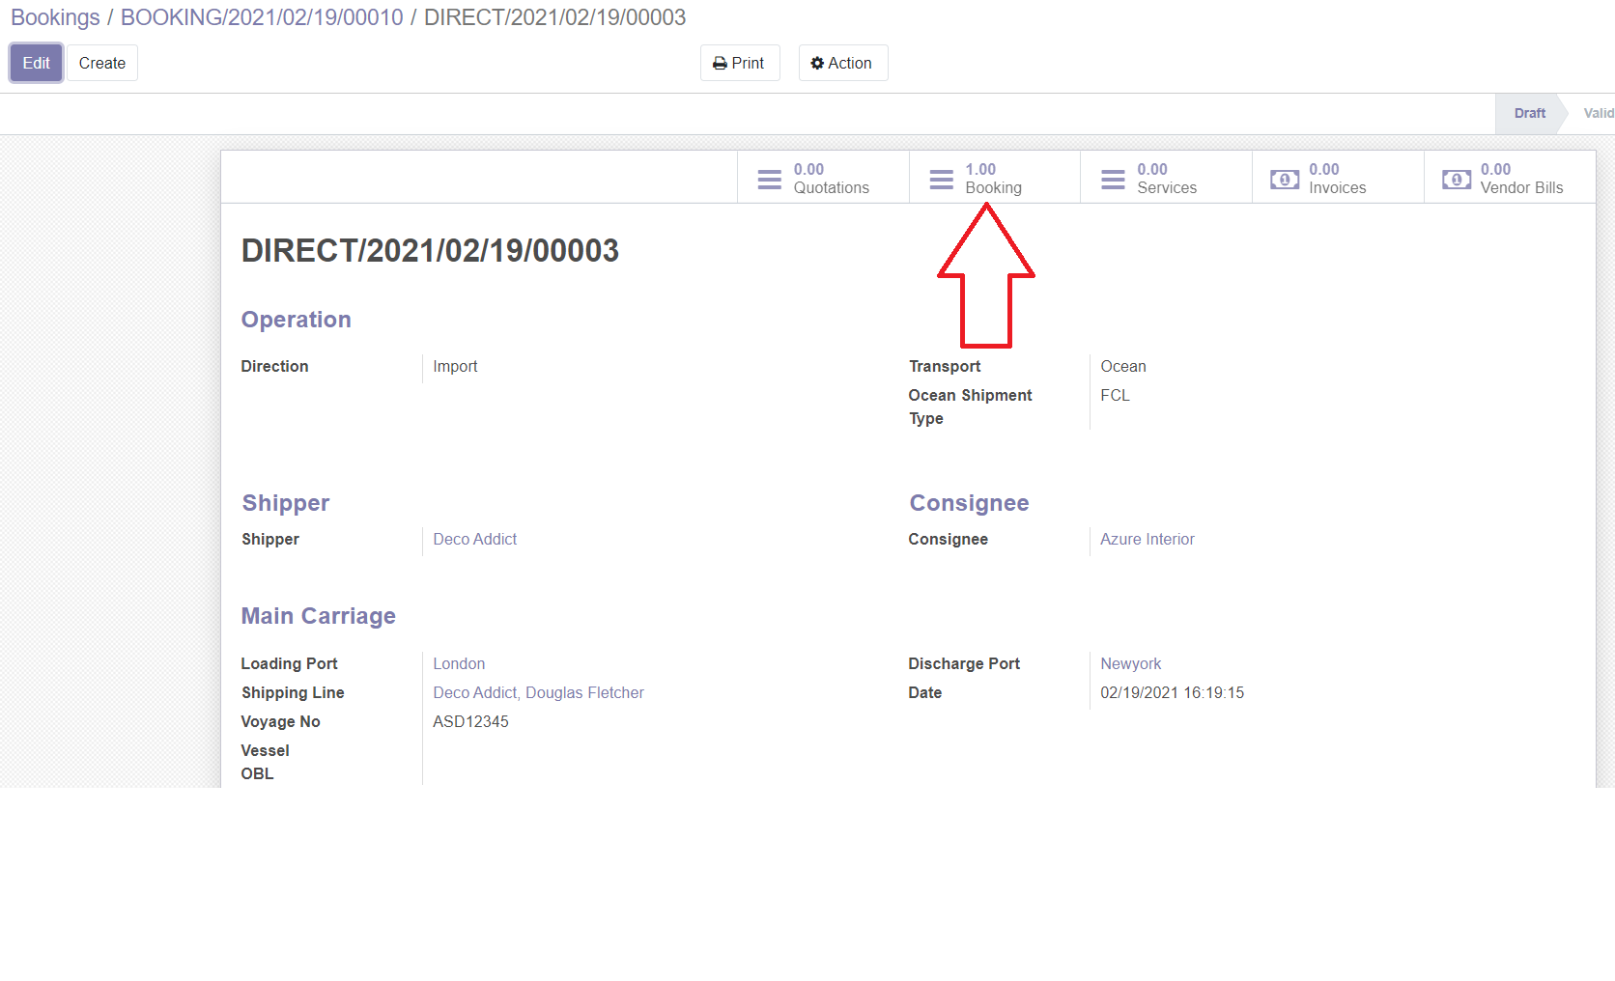1615x981 pixels.
Task: Open the Azure Interior consignee link
Action: tap(1147, 539)
